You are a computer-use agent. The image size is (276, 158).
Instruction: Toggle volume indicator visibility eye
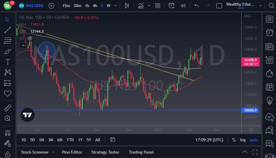coord(29,38)
